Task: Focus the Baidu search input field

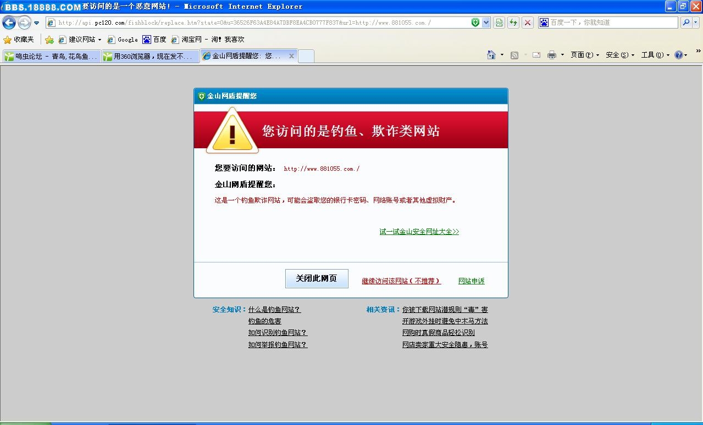Action: pos(613,23)
